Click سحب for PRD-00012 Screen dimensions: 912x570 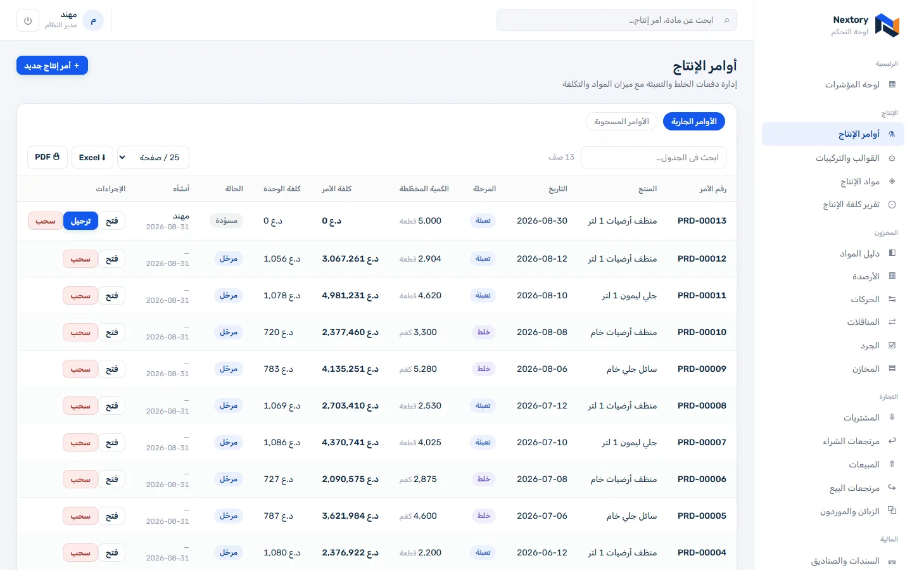point(80,259)
